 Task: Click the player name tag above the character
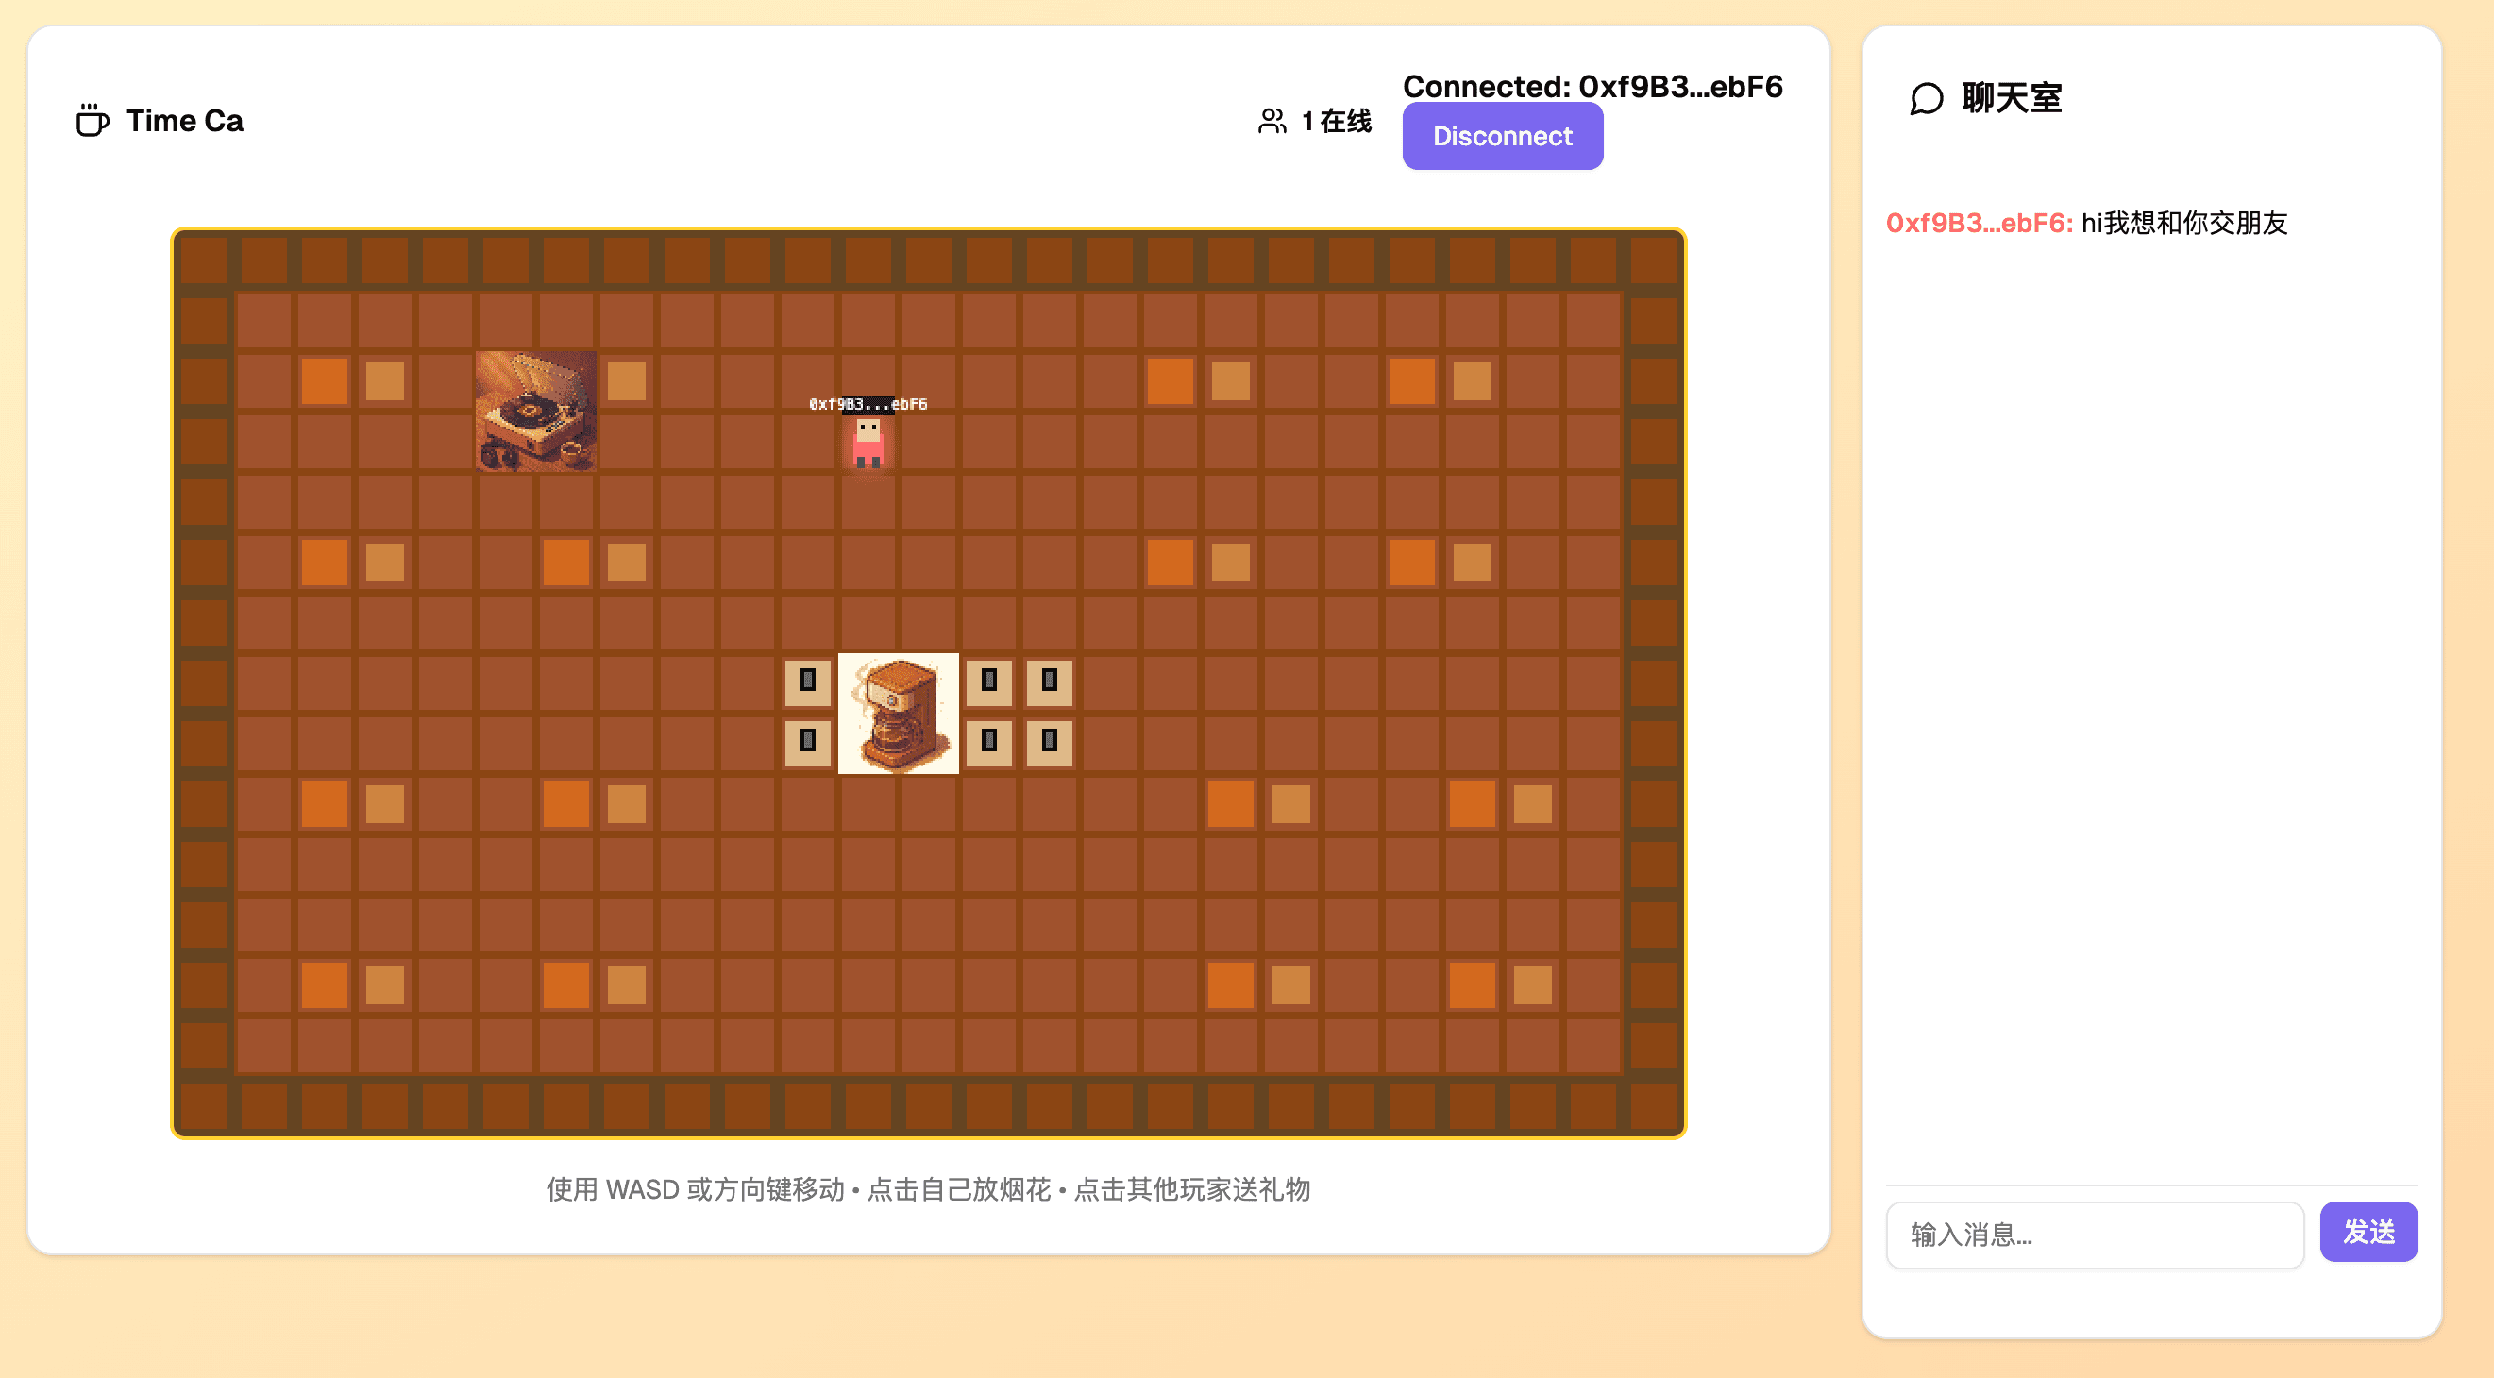868,405
